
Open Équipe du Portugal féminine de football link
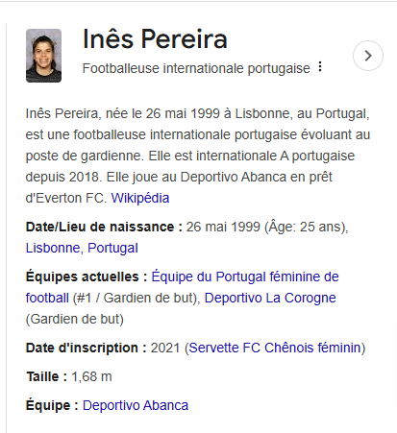[182, 287]
